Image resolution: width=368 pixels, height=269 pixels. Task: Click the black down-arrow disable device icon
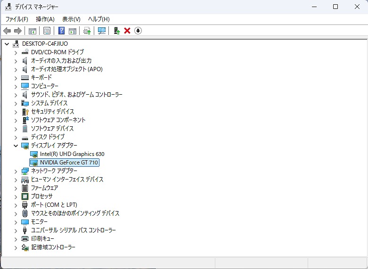(x=138, y=31)
